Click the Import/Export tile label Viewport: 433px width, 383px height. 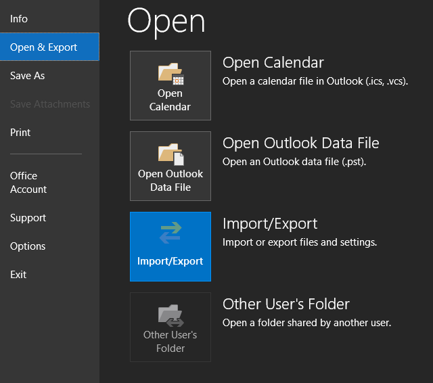point(170,261)
